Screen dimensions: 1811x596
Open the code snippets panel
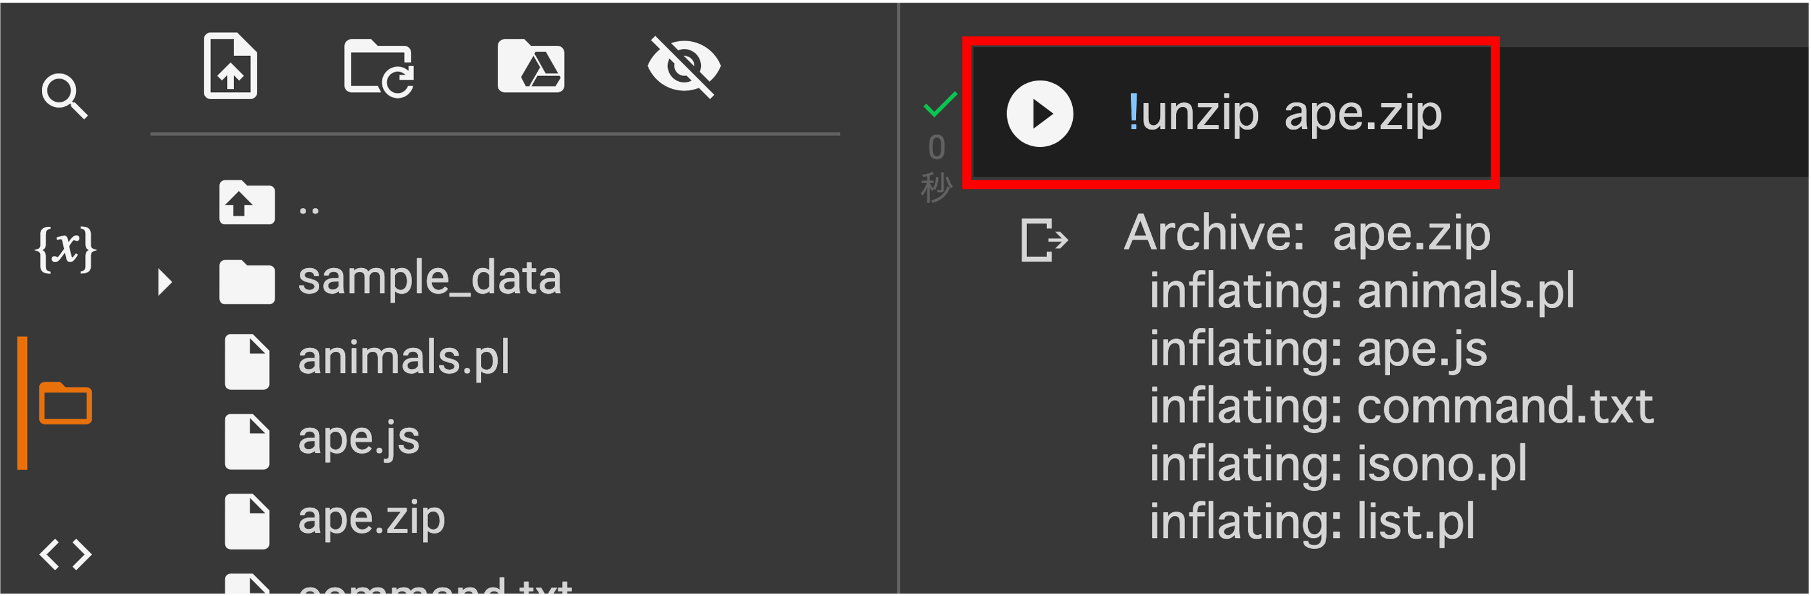tap(65, 555)
